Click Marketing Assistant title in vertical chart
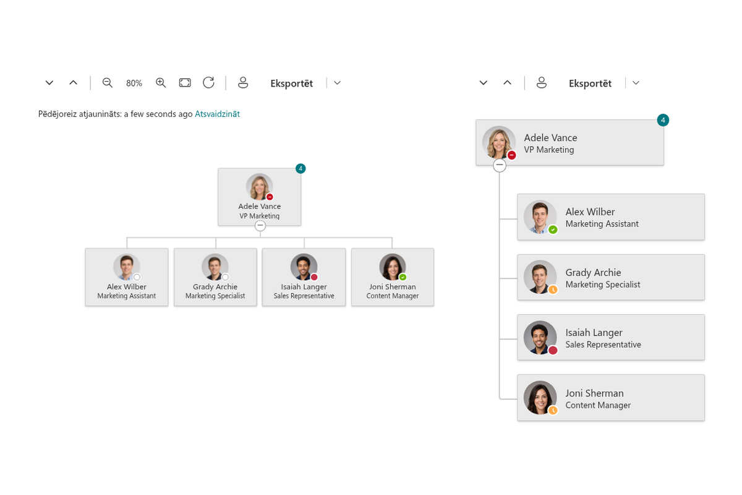Viewport: 742px width, 495px height. click(602, 224)
